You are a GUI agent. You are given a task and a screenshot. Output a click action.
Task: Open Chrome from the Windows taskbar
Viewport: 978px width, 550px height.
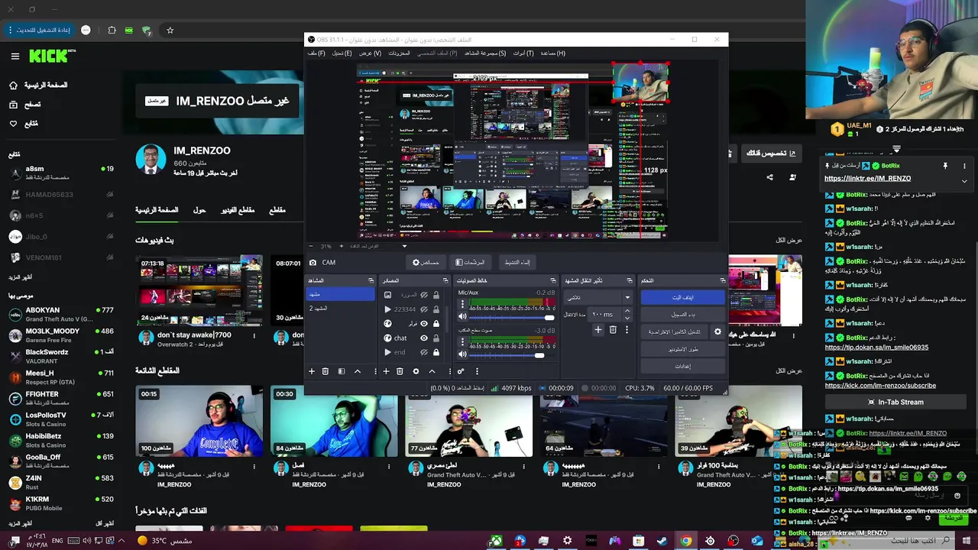point(686,541)
